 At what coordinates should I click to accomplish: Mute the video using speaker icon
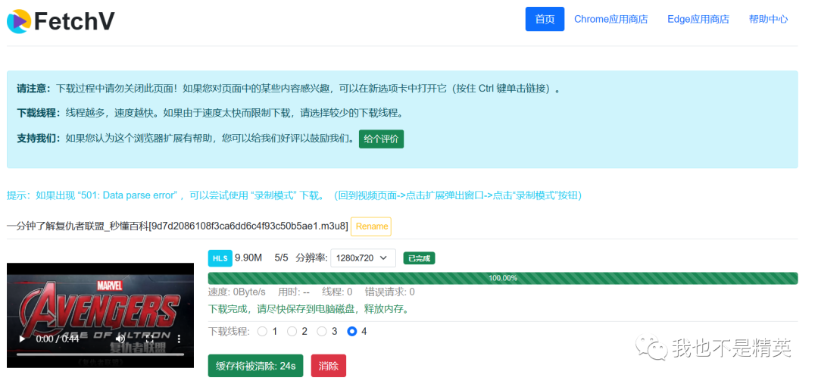tap(120, 339)
